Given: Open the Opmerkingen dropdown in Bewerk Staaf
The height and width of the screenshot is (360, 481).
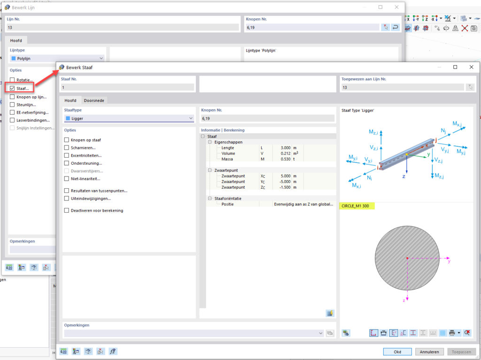Looking at the screenshot, I should pyautogui.click(x=321, y=333).
